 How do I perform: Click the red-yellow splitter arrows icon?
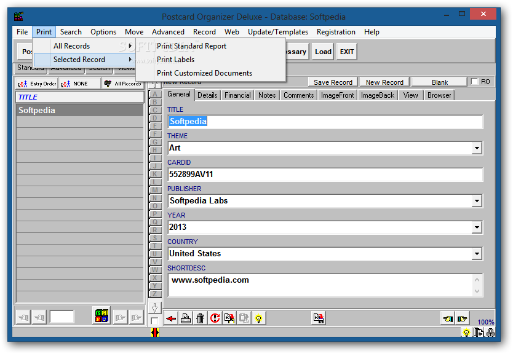(x=155, y=332)
